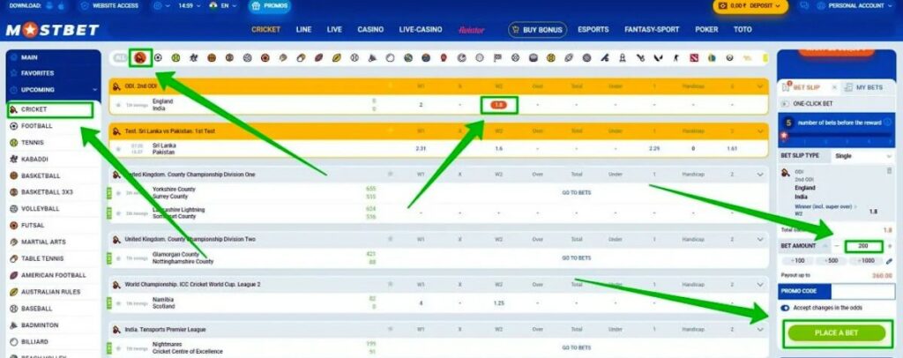Open Favorites in the sidebar

(37, 74)
